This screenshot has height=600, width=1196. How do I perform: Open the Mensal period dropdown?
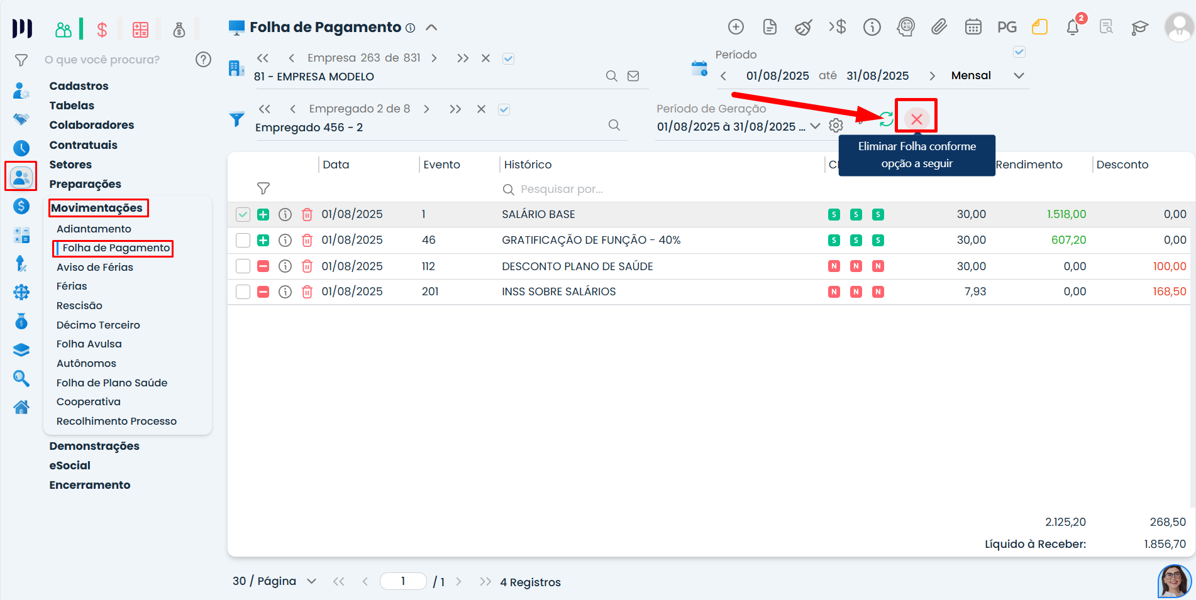coord(1019,75)
